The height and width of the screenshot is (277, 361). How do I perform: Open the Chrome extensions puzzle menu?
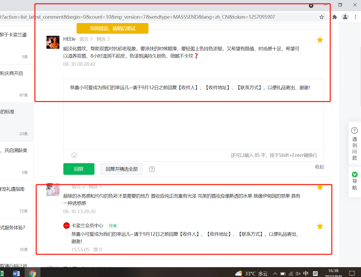click(335, 17)
